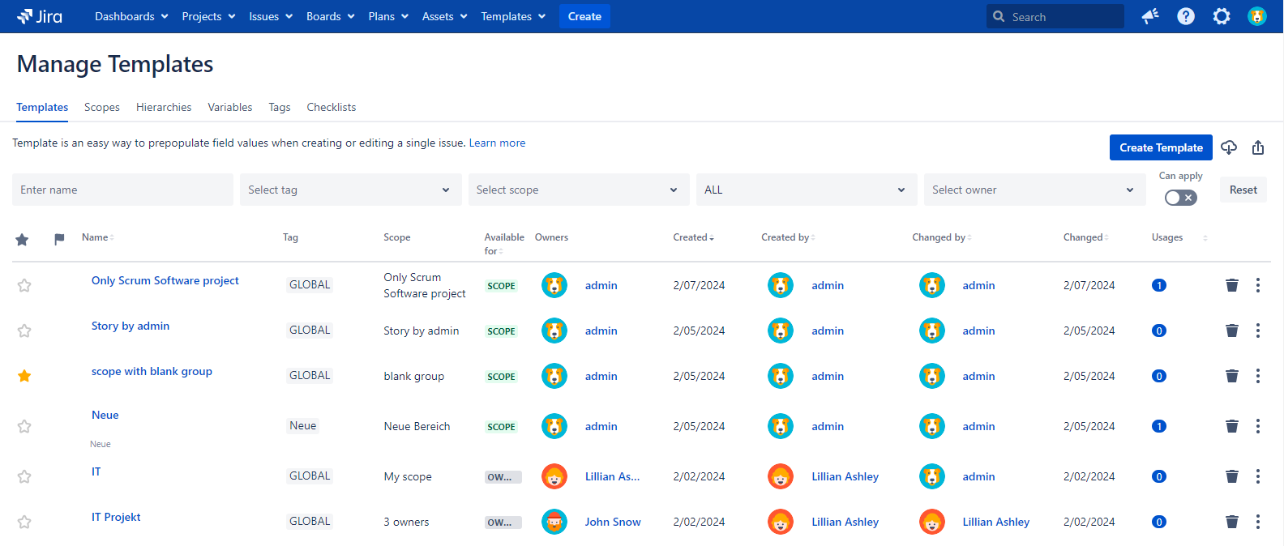This screenshot has height=546, width=1284.
Task: Click the cloud download import icon
Action: tap(1229, 147)
